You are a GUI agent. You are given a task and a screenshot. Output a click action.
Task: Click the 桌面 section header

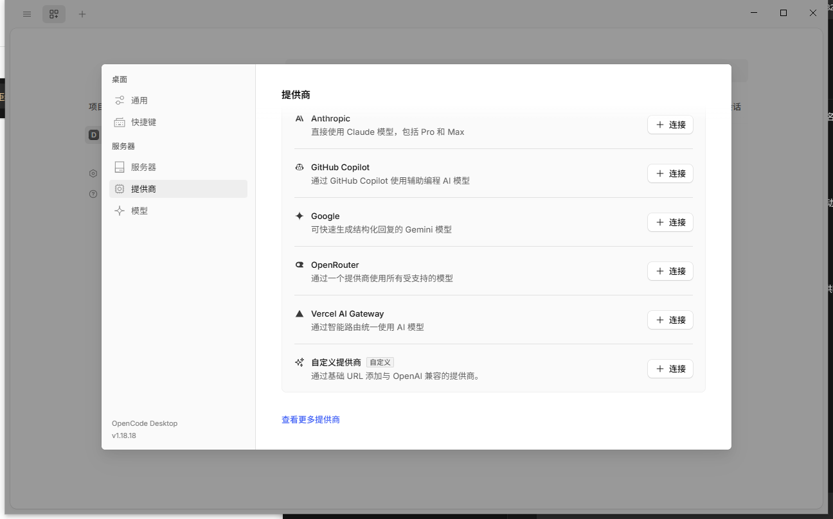120,79
